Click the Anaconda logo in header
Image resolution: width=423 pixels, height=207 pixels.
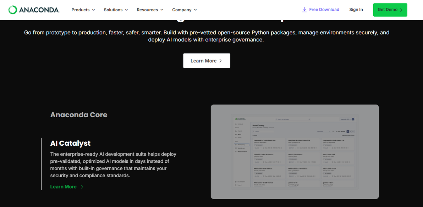click(x=34, y=10)
